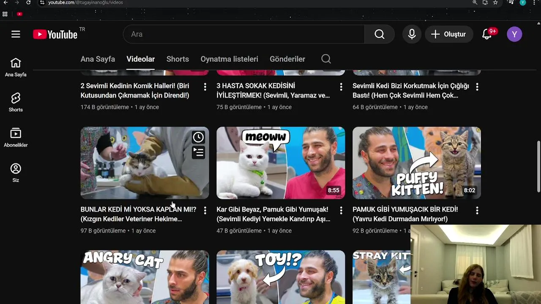Screen dimensions: 541x304
Task: Click the Ara search input field
Action: pyautogui.click(x=244, y=34)
